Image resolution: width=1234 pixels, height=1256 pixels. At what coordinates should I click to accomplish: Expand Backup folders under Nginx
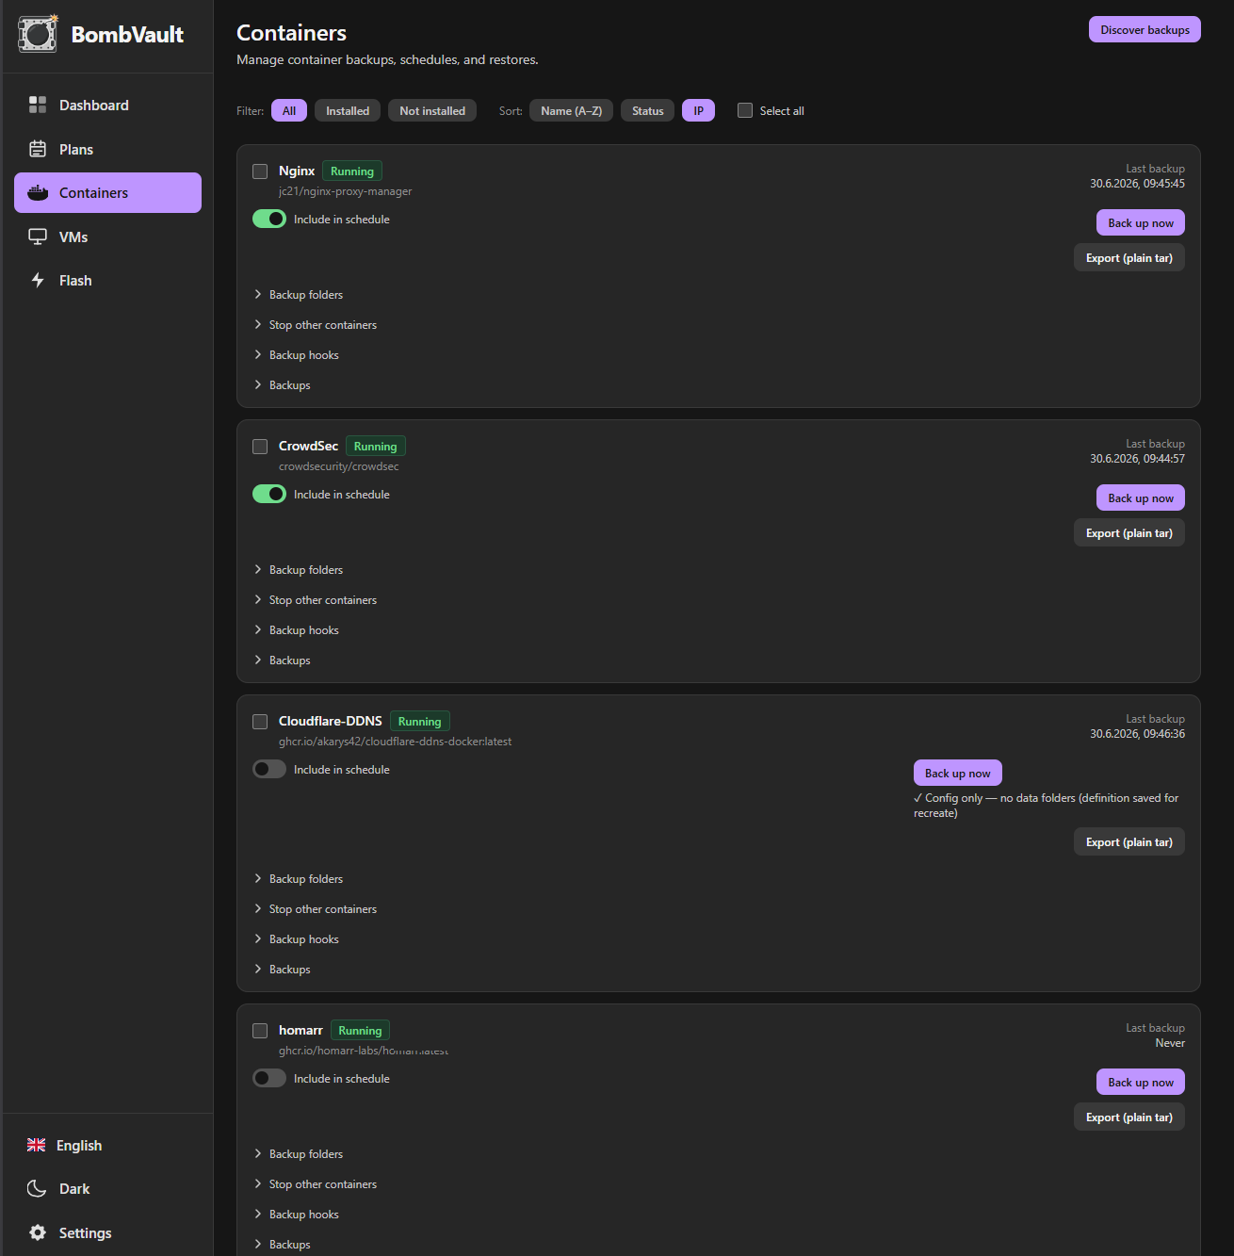(299, 295)
